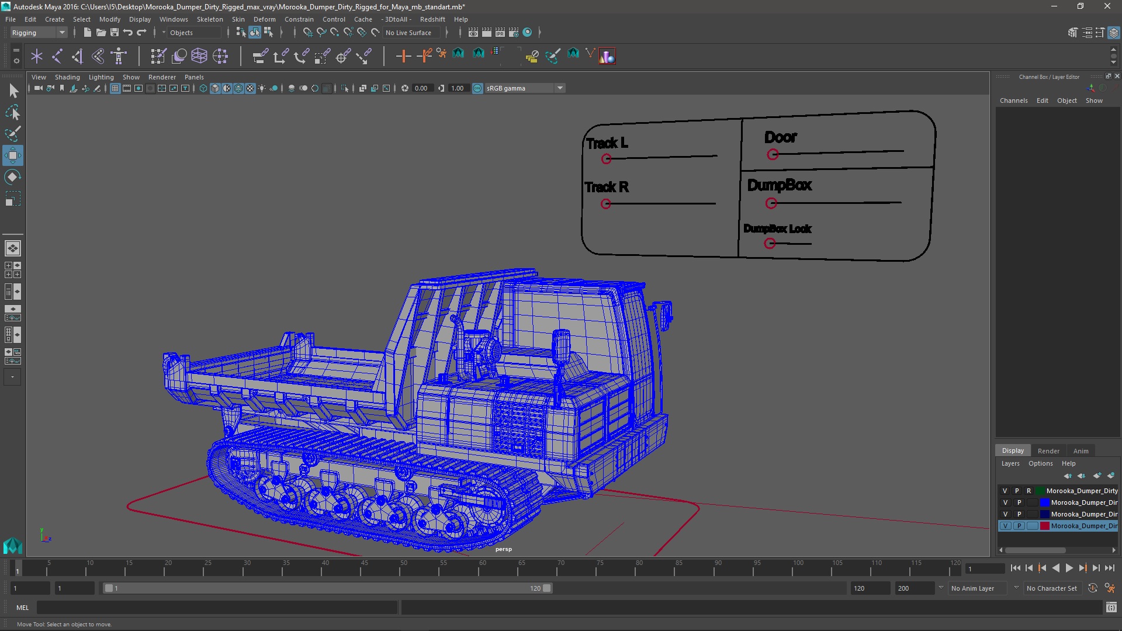
Task: Toggle color management ON button
Action: point(477,88)
